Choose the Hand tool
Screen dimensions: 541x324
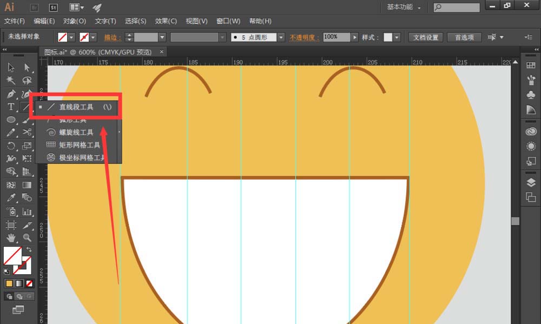[x=11, y=238]
